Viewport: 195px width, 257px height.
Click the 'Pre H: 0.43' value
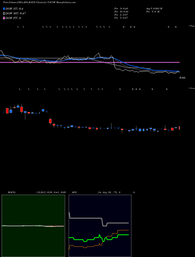point(121,12)
